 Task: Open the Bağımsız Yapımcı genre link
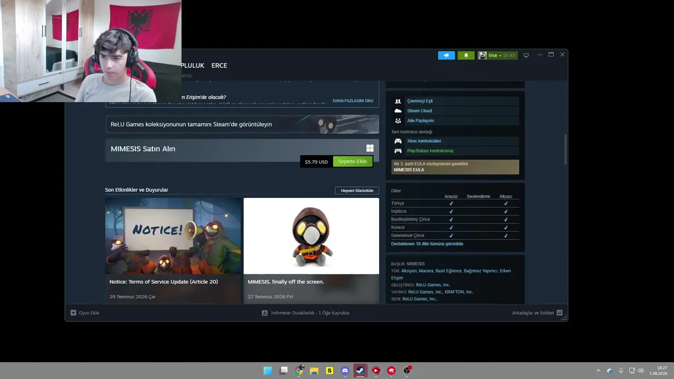tap(481, 271)
